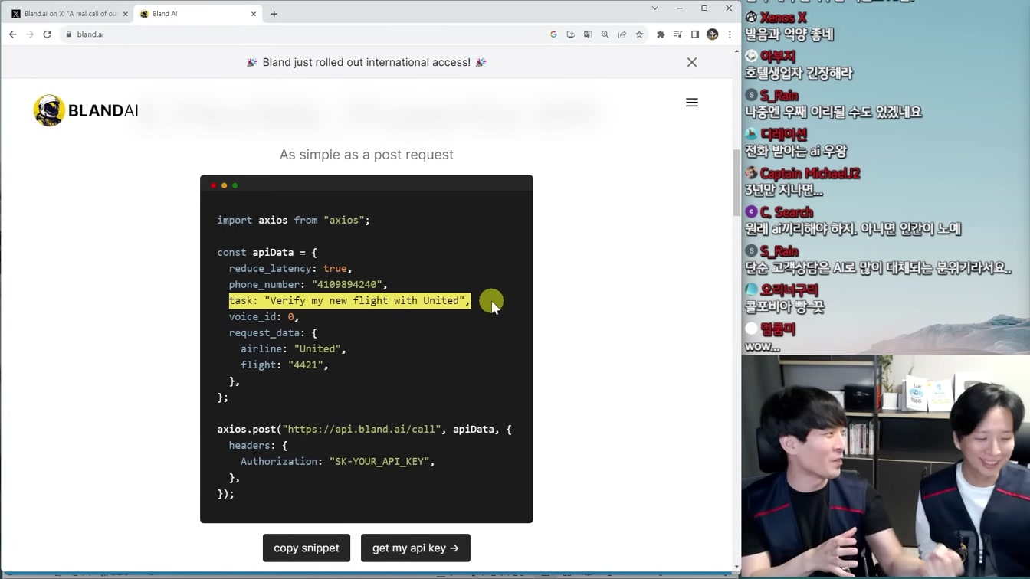Open the hamburger navigation menu
The width and height of the screenshot is (1030, 579).
pyautogui.click(x=692, y=103)
